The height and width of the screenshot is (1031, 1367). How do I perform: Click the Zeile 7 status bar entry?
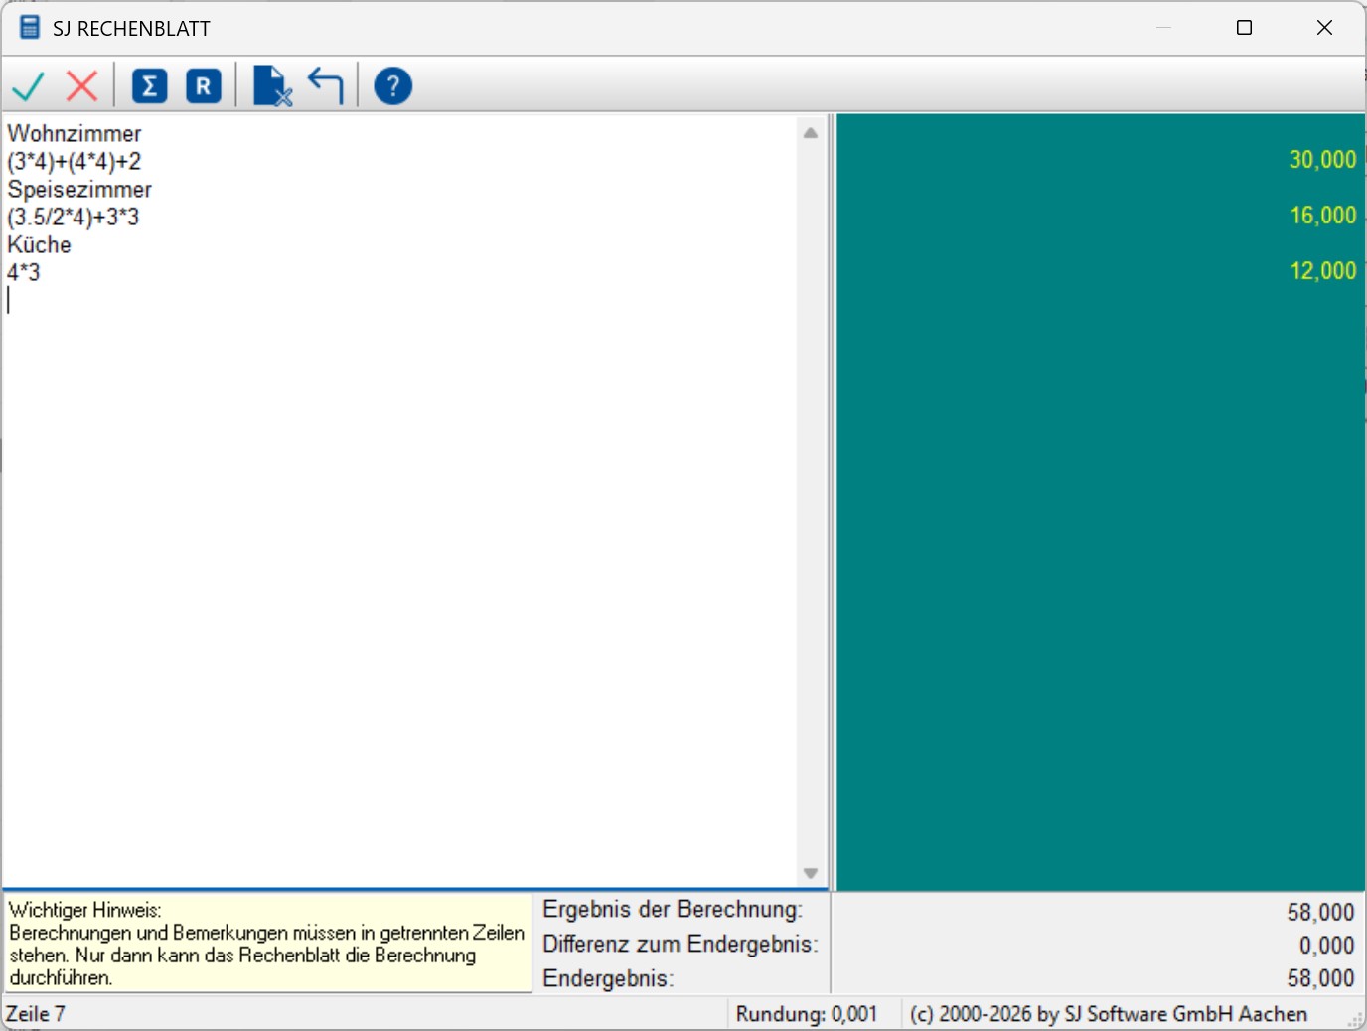pos(36,1014)
